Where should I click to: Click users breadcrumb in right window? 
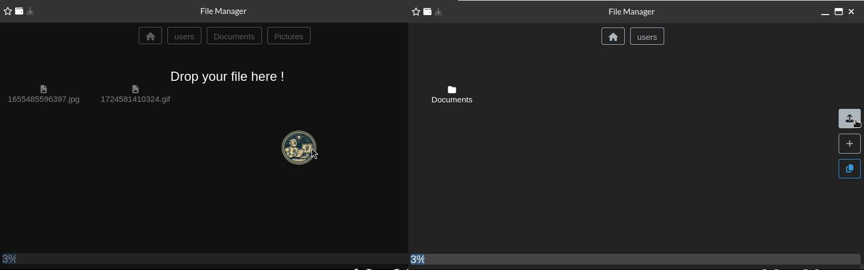tap(647, 37)
